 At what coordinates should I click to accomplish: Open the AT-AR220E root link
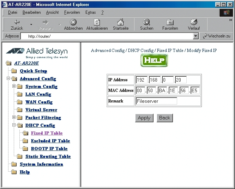click(x=26, y=63)
